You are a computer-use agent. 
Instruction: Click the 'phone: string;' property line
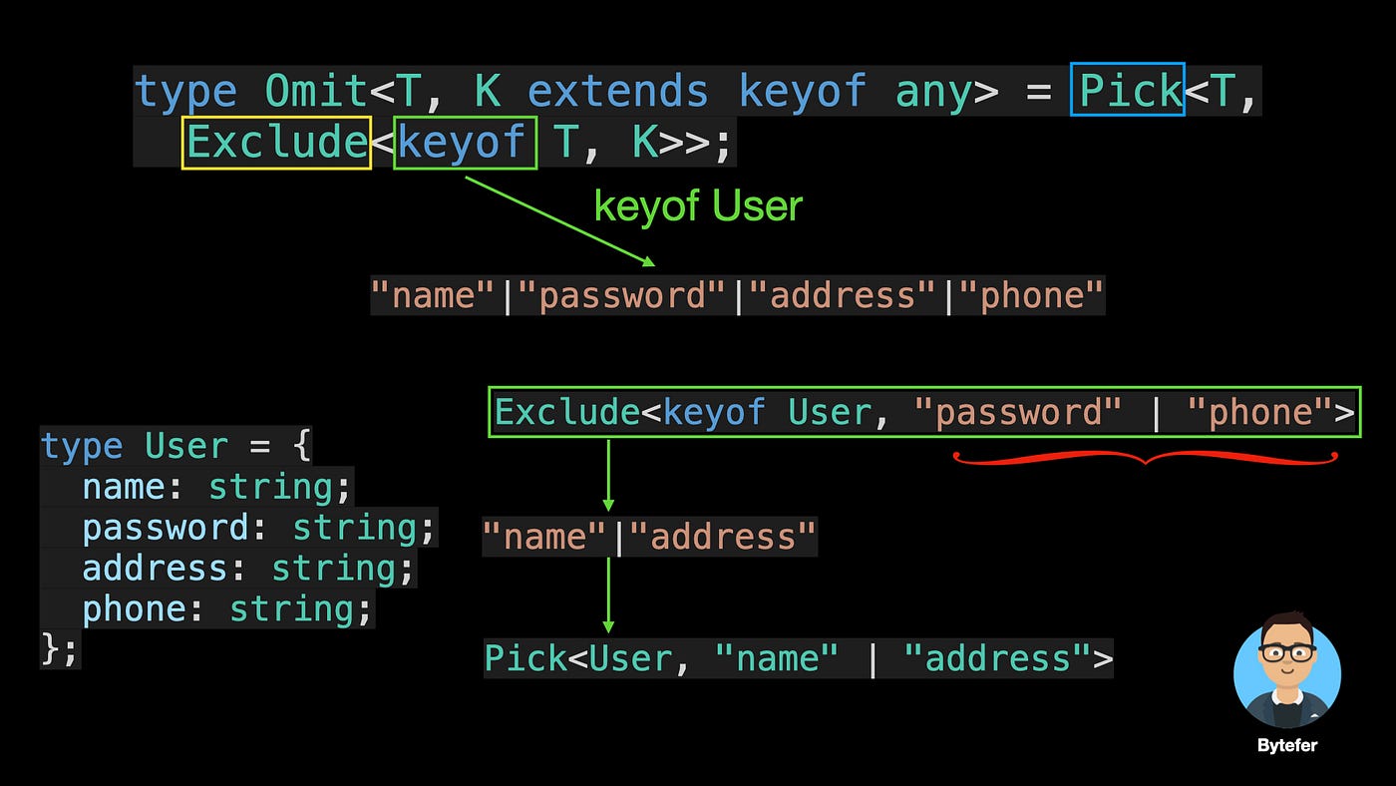coord(227,608)
